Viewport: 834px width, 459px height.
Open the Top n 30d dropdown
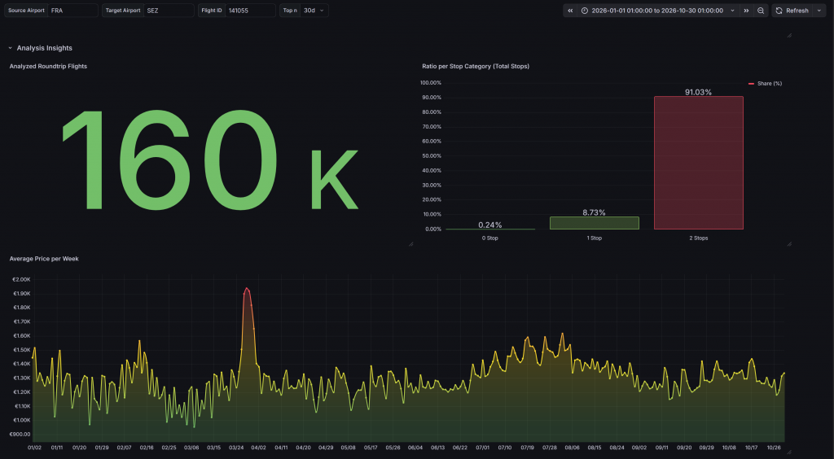(x=314, y=11)
